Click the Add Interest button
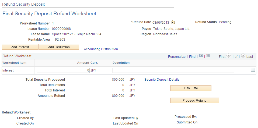The width and height of the screenshot is (258, 128). coord(20,47)
